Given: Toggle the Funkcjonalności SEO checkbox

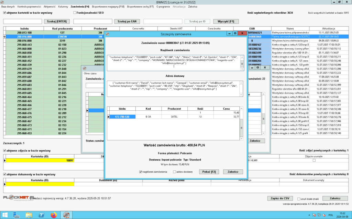Looking at the screenshot, I should [75, 13].
